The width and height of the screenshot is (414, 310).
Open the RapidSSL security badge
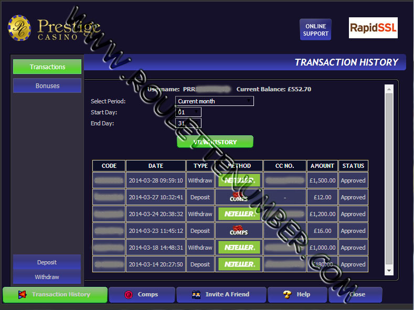373,28
